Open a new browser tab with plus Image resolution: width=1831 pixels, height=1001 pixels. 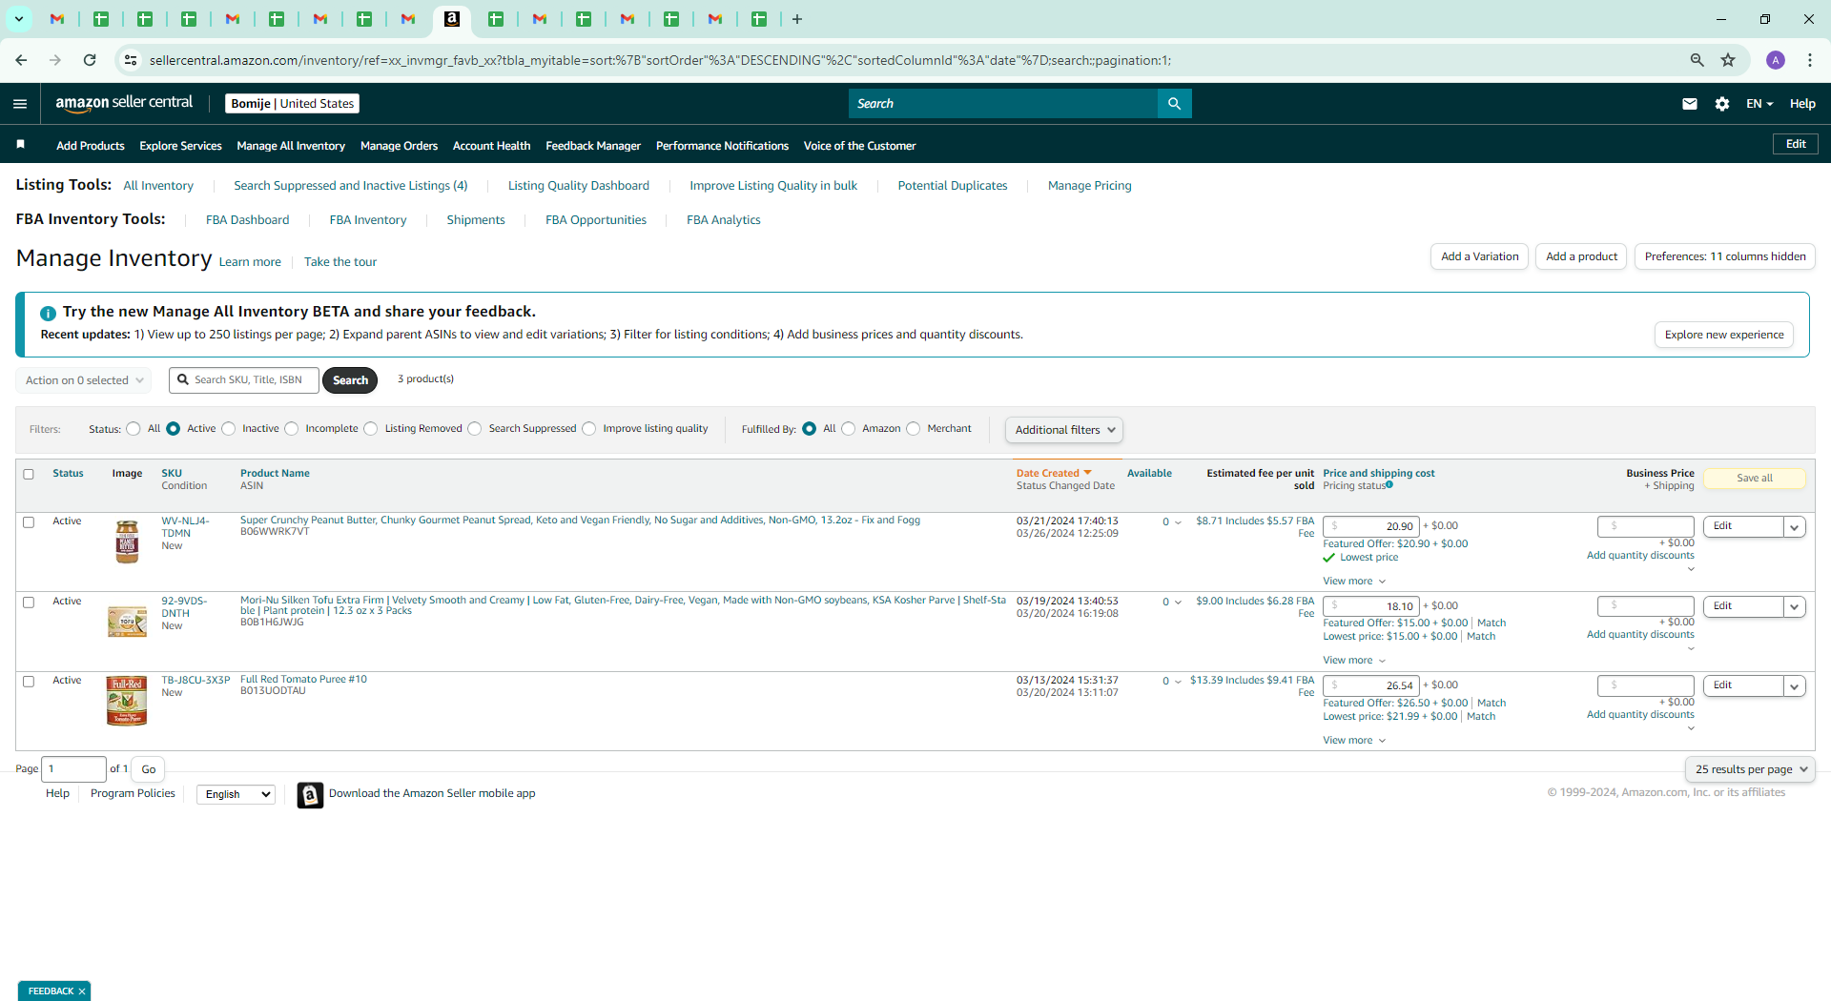797,19
